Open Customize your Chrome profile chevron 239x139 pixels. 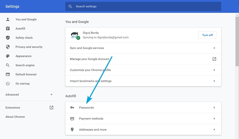[x=214, y=70]
